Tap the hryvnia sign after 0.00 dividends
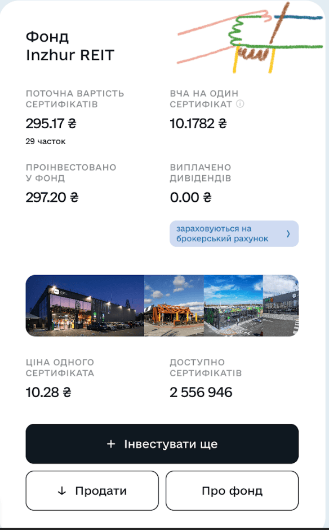329x530 pixels. point(206,197)
